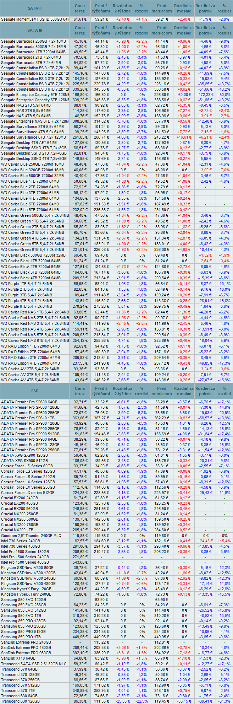Click "Seagate Desktop 4TB AFT 64MB"
This screenshot has width=233, height=704.
[29, 143]
